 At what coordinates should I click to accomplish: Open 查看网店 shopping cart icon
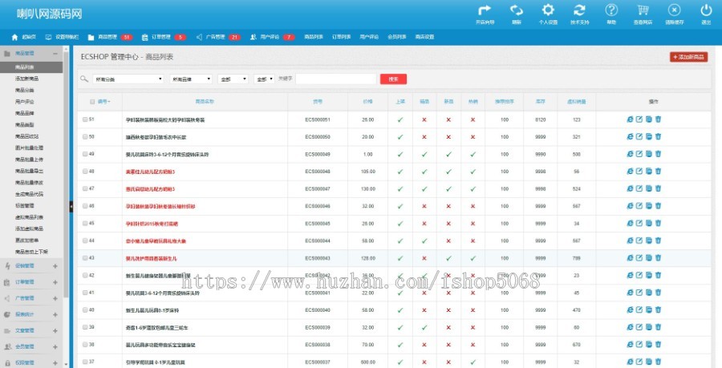643,10
